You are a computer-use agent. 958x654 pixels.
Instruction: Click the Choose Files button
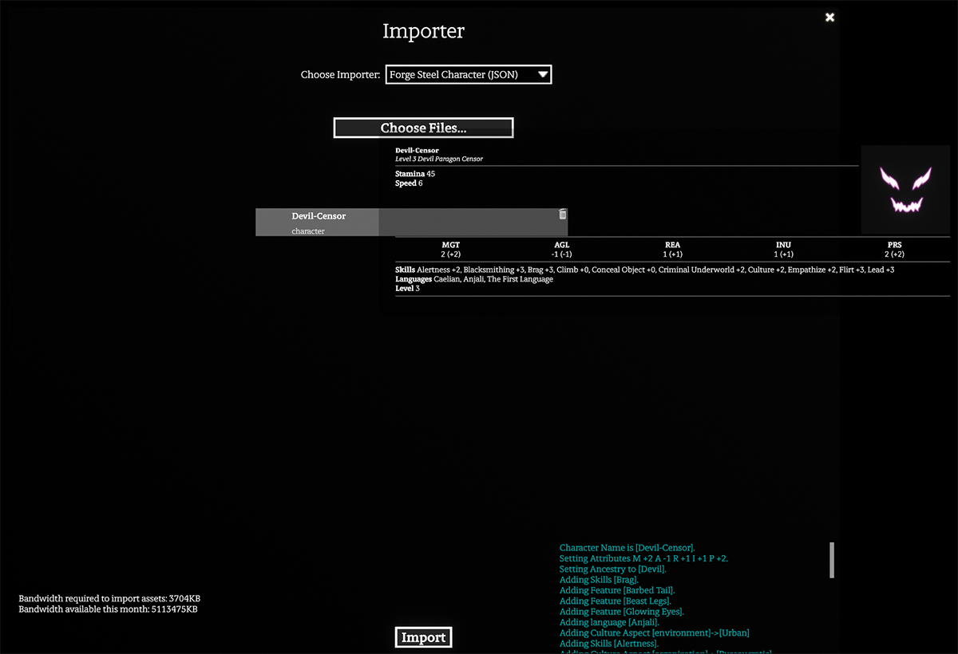click(x=423, y=128)
